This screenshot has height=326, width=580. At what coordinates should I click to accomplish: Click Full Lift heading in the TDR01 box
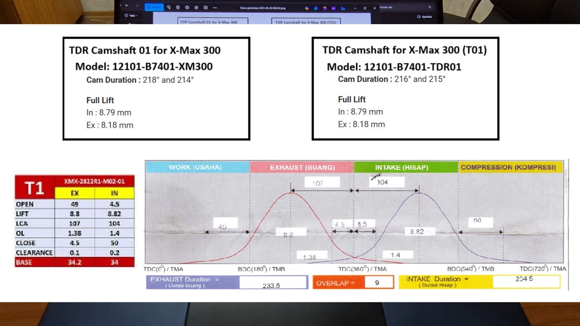[x=352, y=100]
